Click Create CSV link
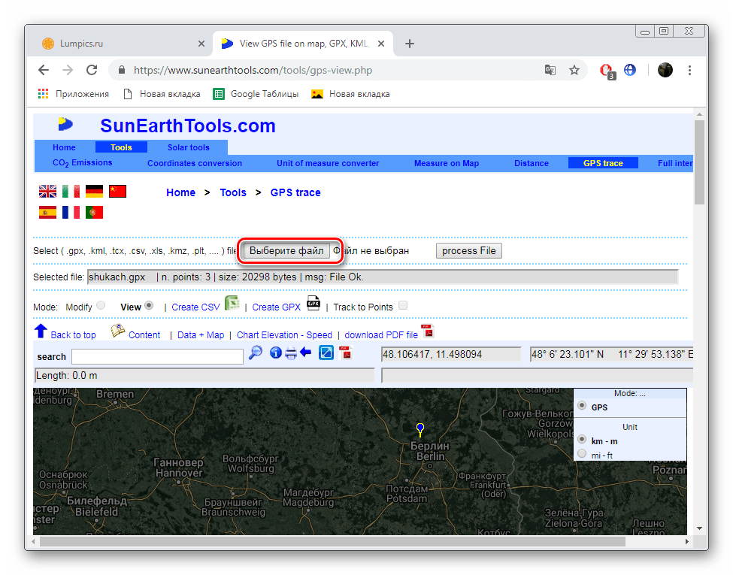Image resolution: width=733 pixels, height=575 pixels. tap(195, 307)
